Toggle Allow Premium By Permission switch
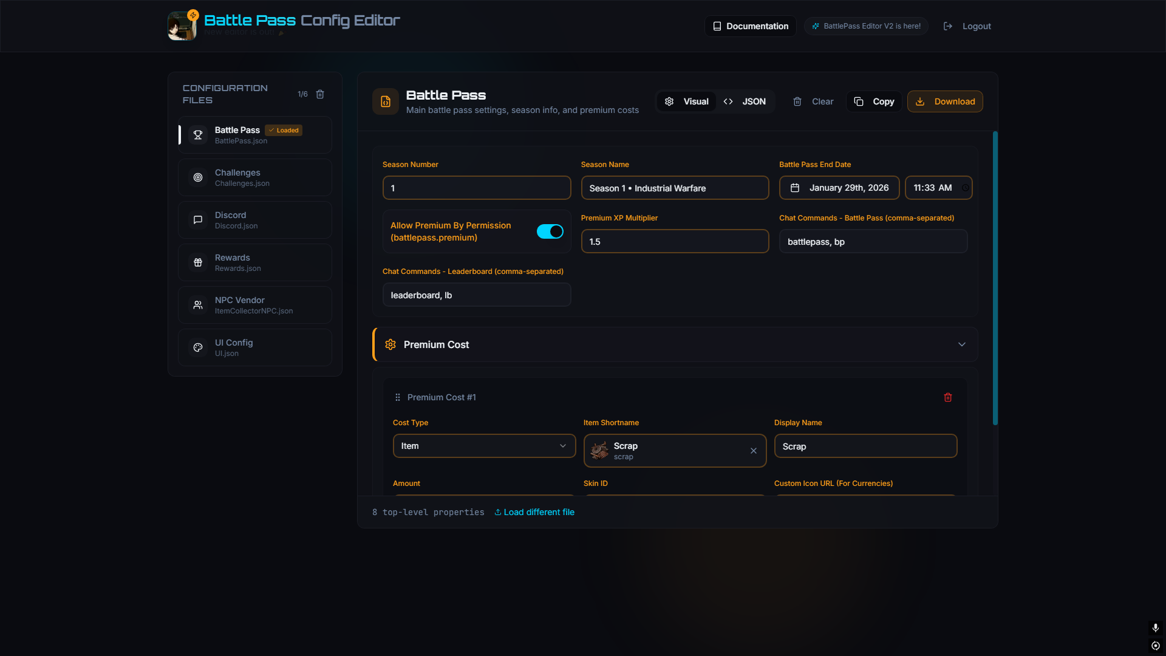The height and width of the screenshot is (656, 1166). click(550, 231)
